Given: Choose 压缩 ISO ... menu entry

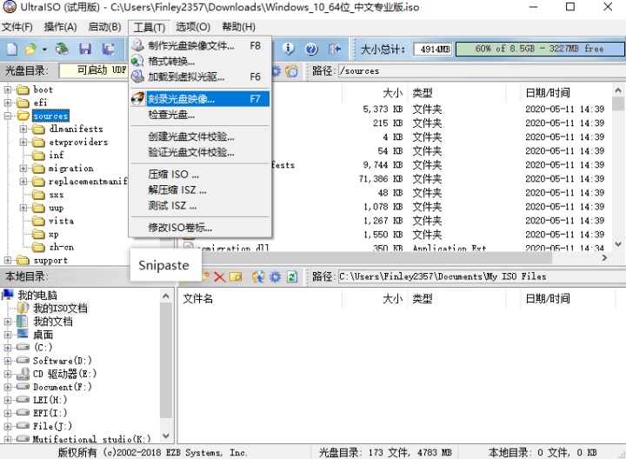Looking at the screenshot, I should (200, 174).
